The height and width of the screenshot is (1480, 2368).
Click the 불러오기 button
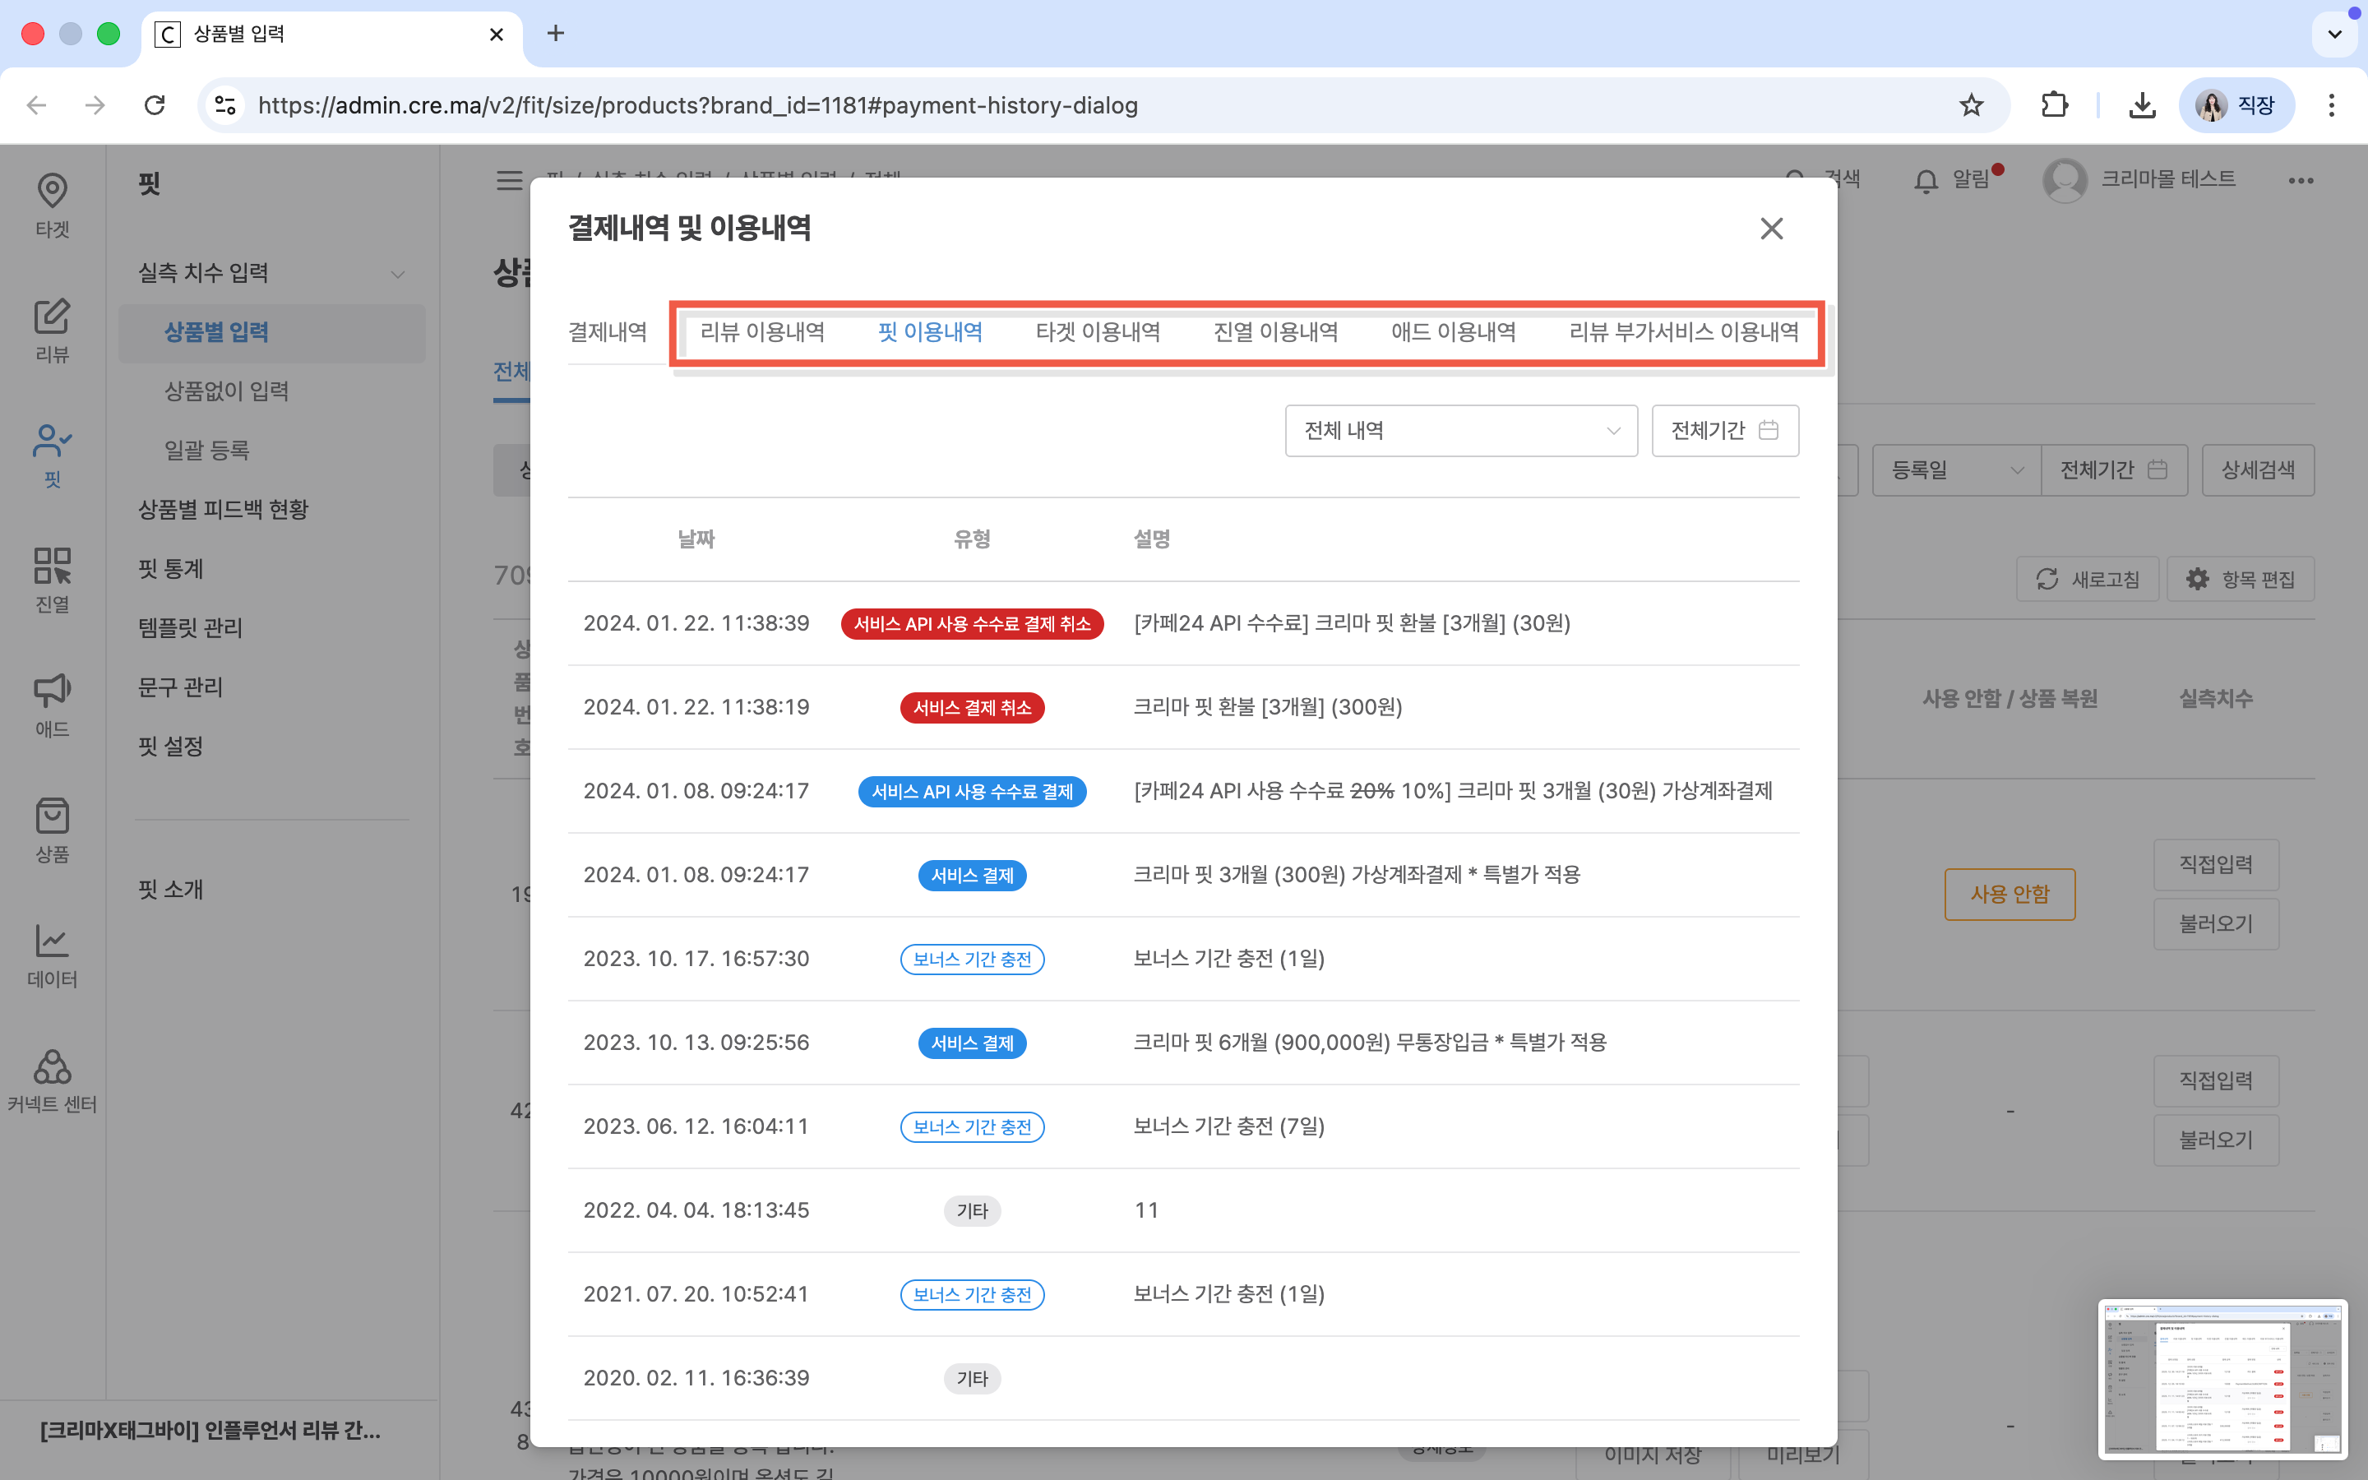[2215, 923]
